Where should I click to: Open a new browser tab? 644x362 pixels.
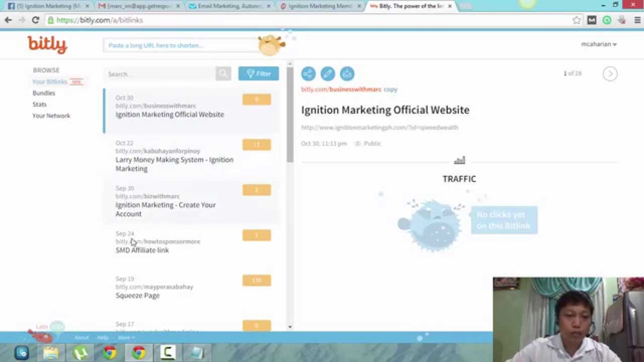[465, 6]
